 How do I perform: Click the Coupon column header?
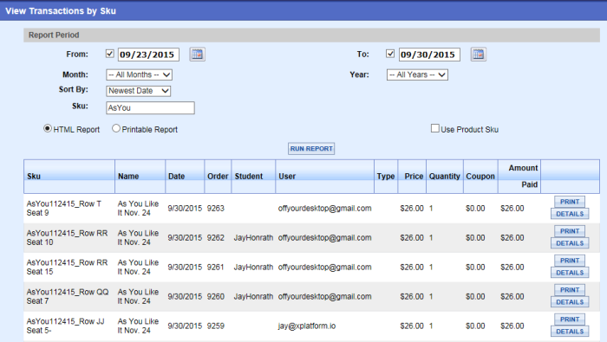pyautogui.click(x=480, y=177)
